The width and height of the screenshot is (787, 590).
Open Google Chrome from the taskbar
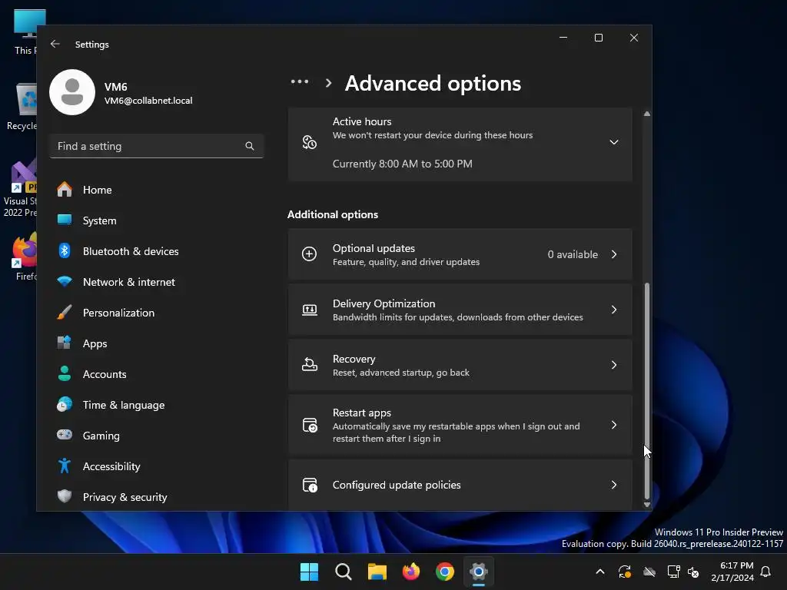pyautogui.click(x=445, y=572)
